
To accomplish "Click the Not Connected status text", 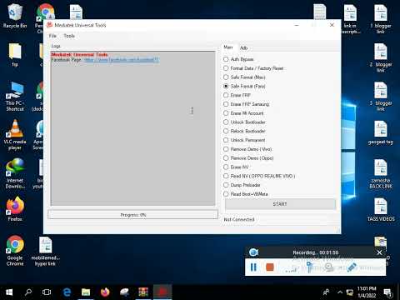I will (239, 219).
